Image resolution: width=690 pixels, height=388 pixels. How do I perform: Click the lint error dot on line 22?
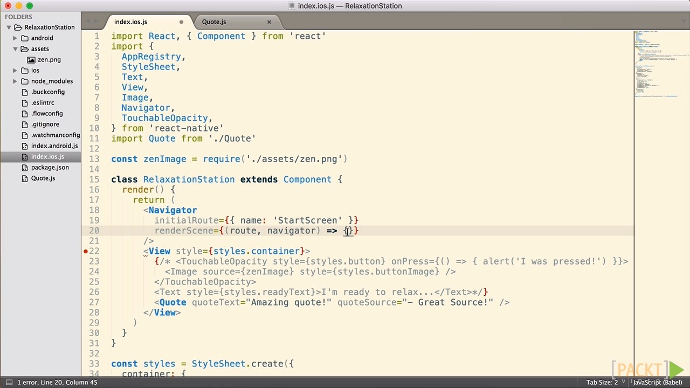[86, 252]
